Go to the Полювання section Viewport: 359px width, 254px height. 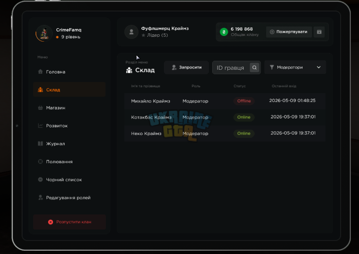pyautogui.click(x=69, y=161)
